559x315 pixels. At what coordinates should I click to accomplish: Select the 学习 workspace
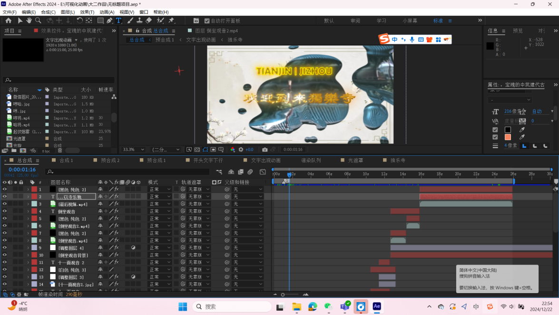coord(382,21)
